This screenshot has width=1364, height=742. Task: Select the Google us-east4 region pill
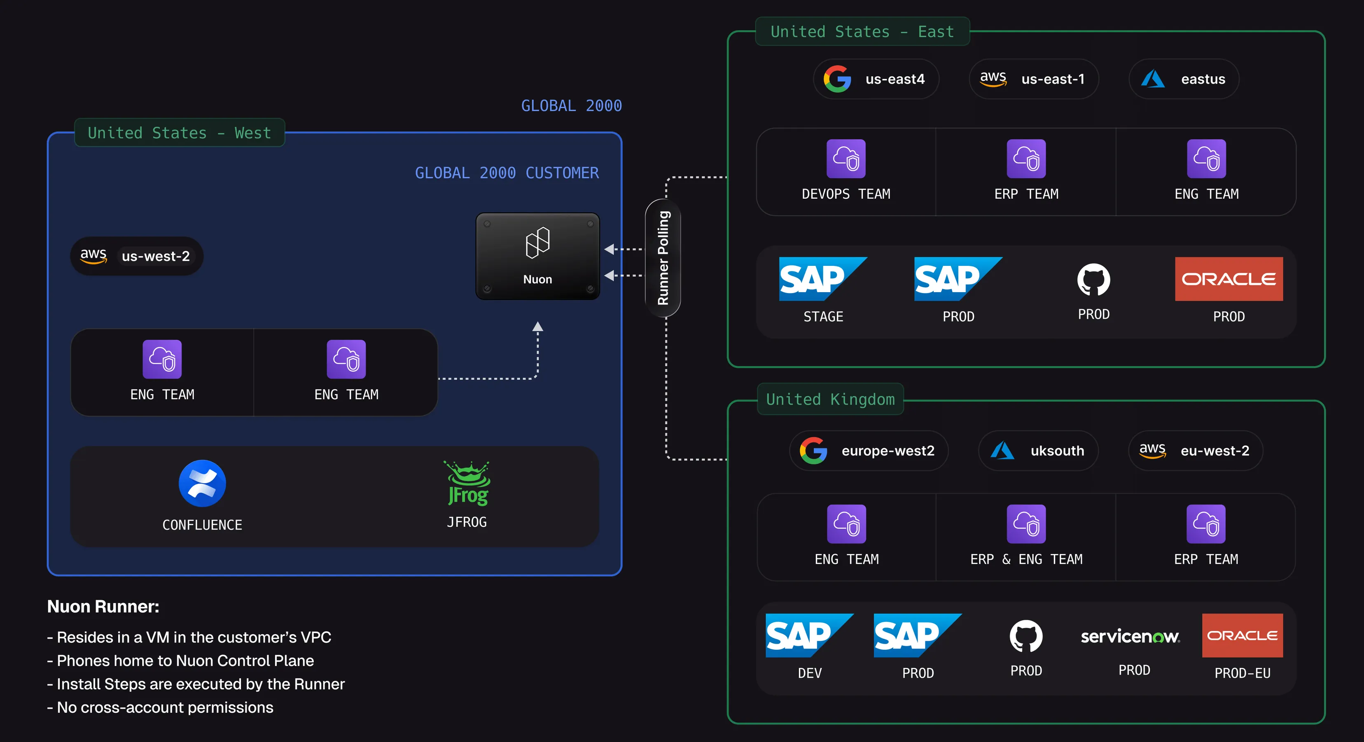click(876, 79)
